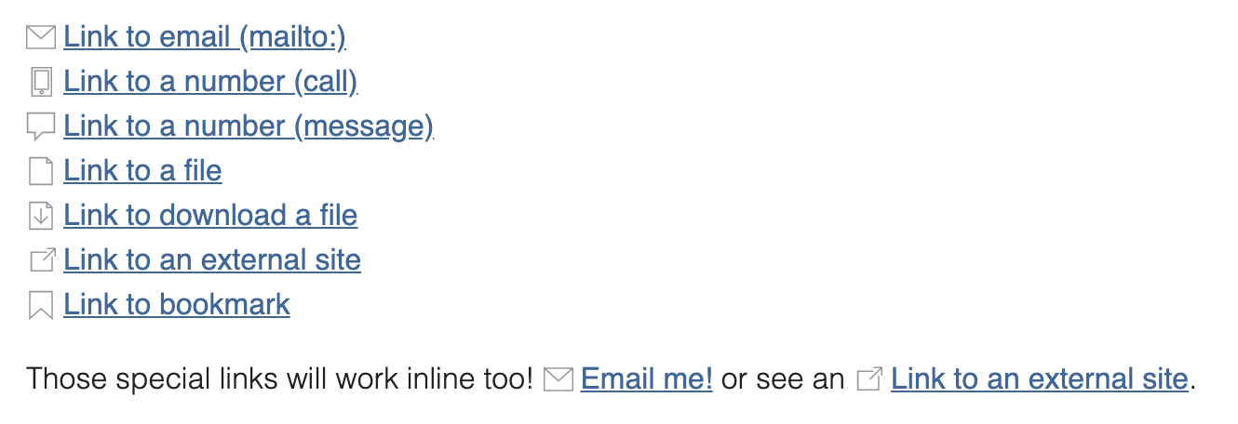Click the inline envelope icon before Email me
The width and height of the screenshot is (1238, 424).
click(x=558, y=379)
